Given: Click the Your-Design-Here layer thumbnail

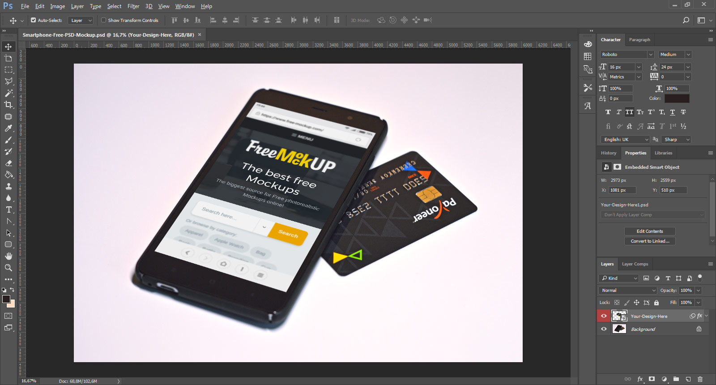Looking at the screenshot, I should (619, 316).
